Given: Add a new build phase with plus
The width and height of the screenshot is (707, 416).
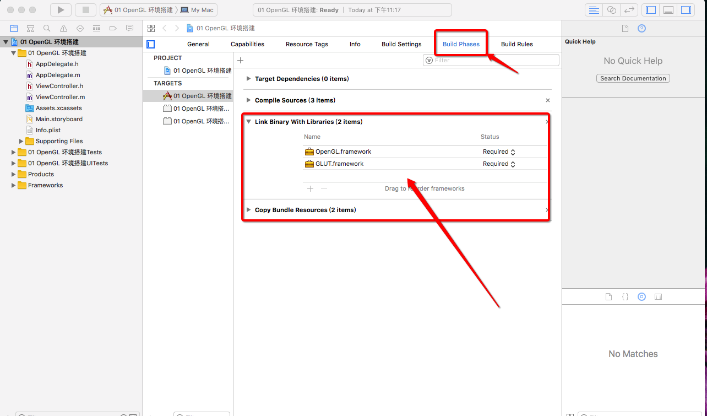Looking at the screenshot, I should tap(240, 60).
